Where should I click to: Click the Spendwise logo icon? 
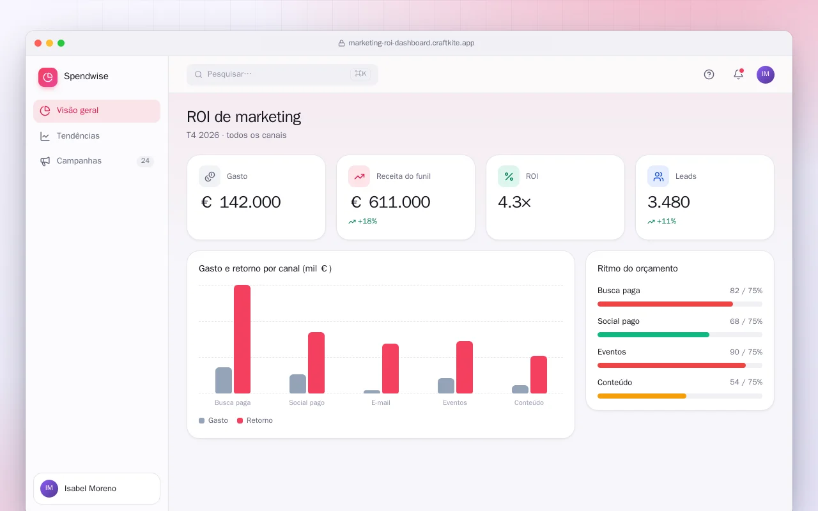click(x=48, y=77)
